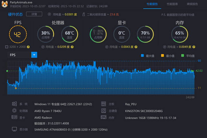The image size is (207, 138).
Task: Click the AMD Radeon graphics text
Action: (x=43, y=118)
